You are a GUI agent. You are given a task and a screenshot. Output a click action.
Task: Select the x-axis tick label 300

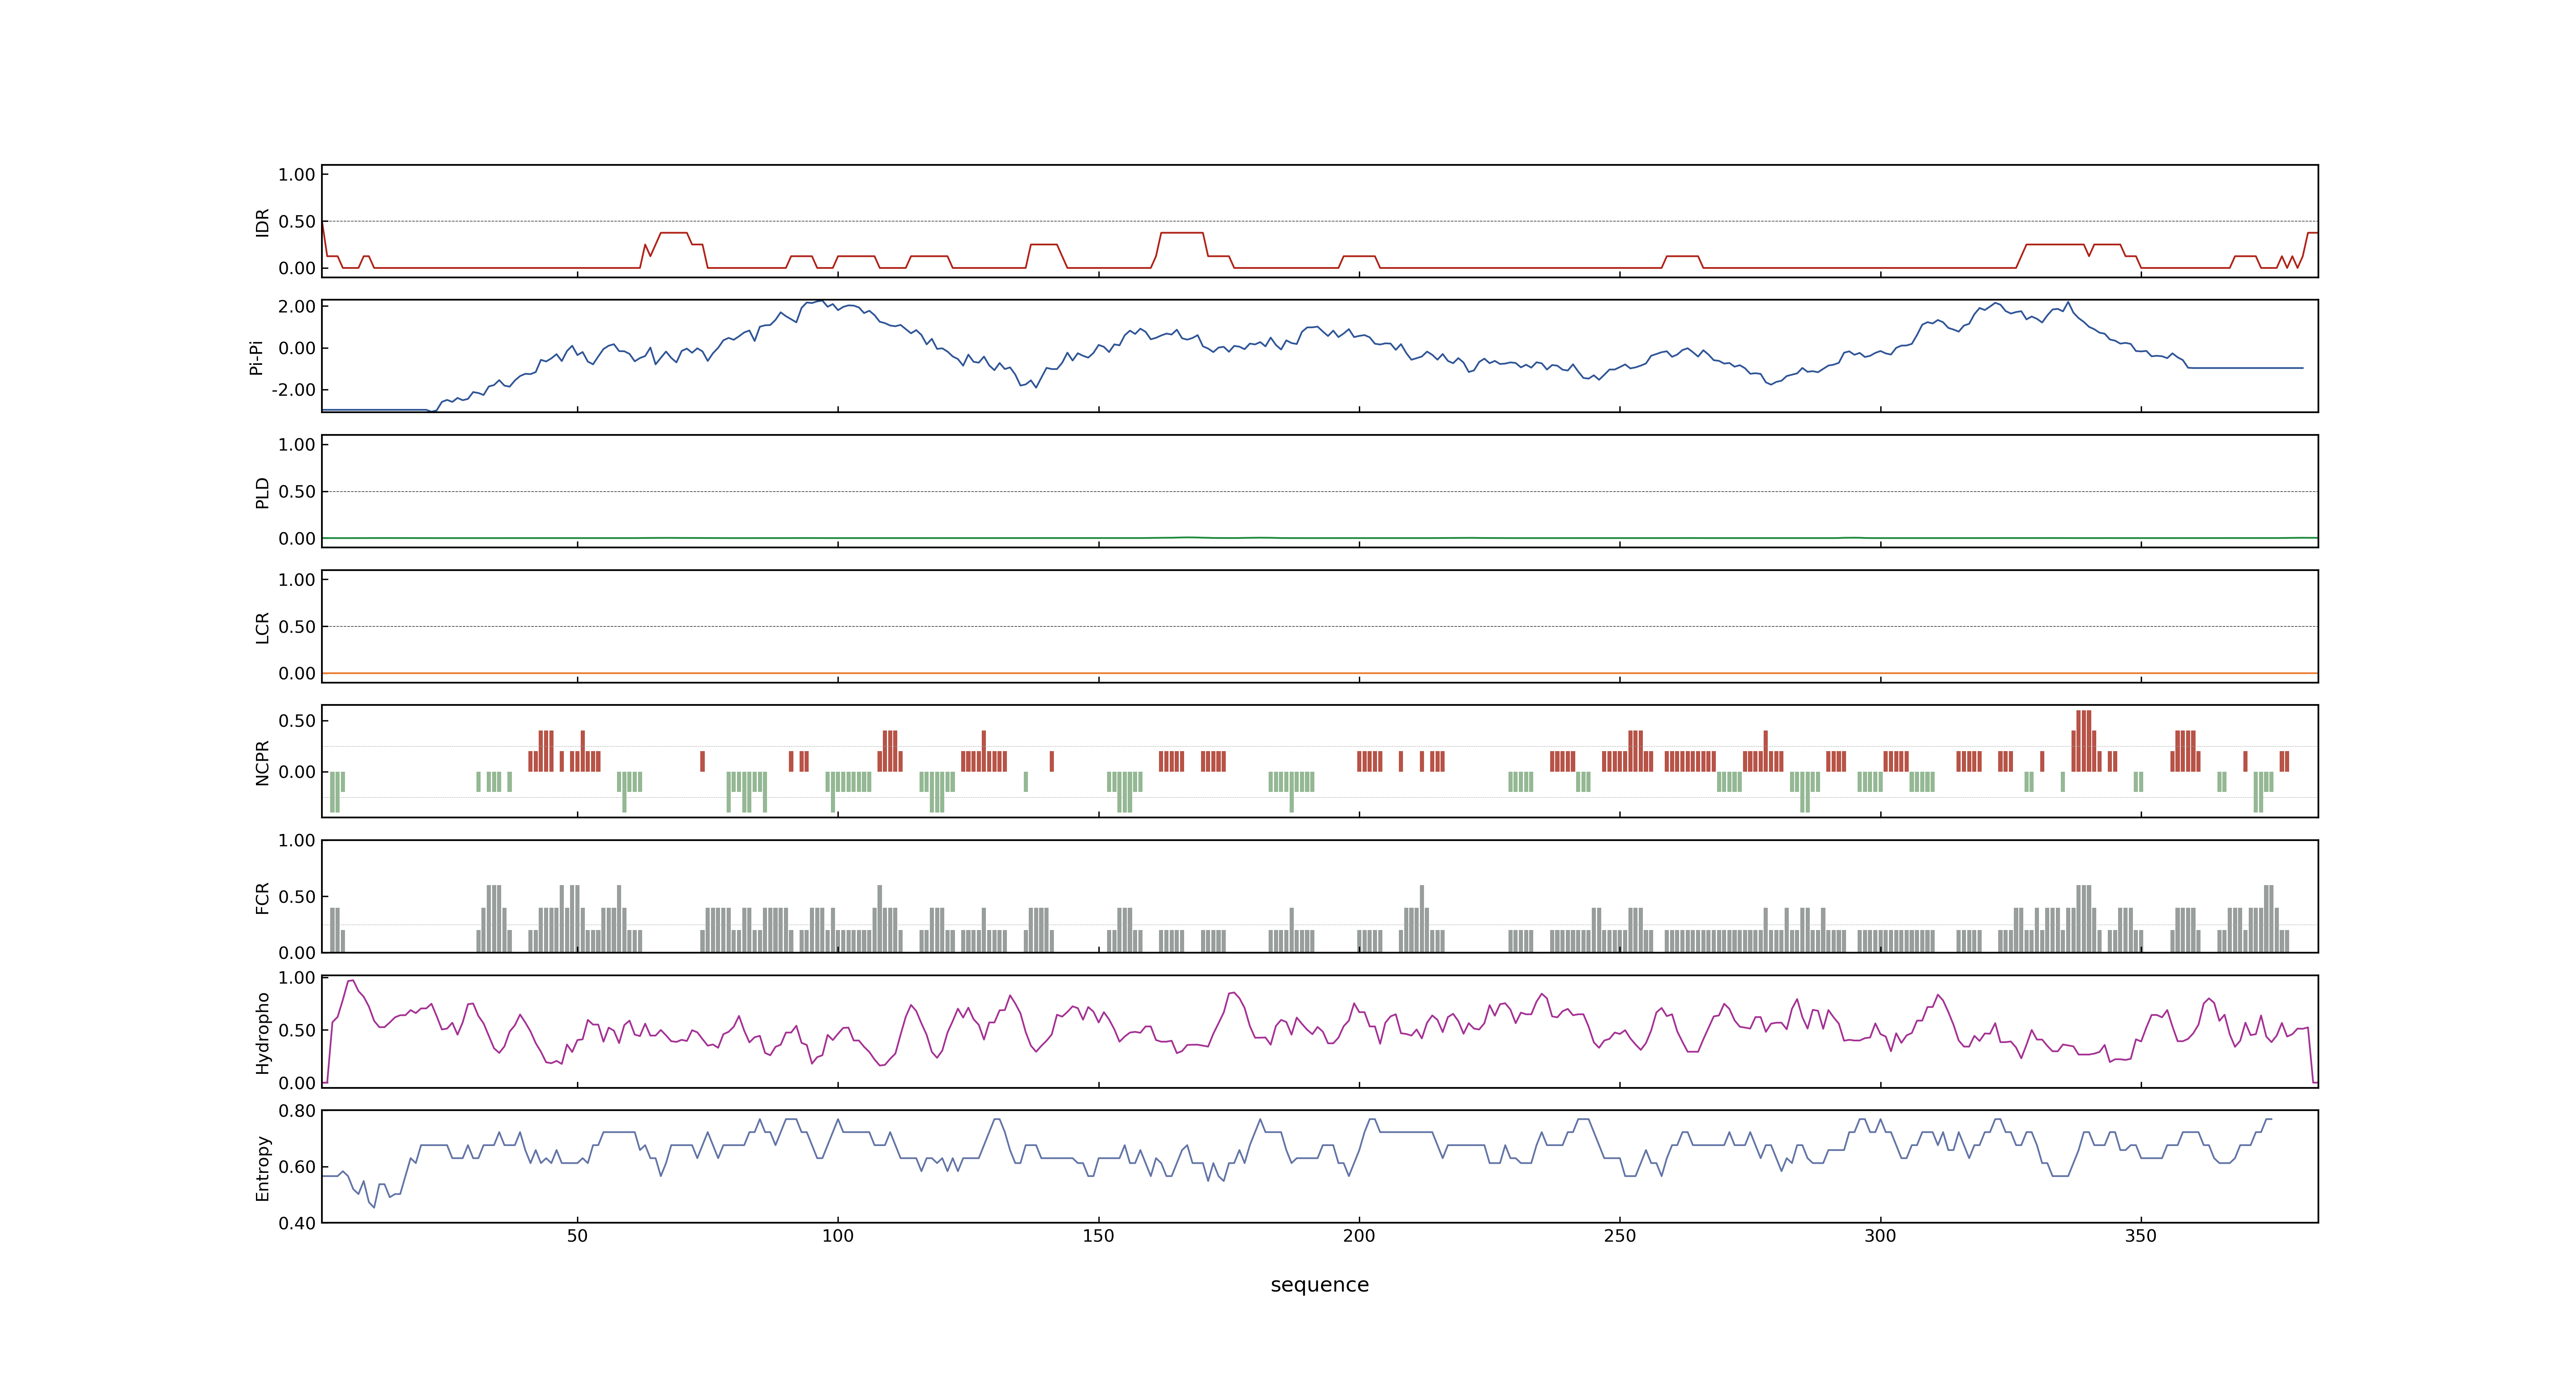1880,1236
